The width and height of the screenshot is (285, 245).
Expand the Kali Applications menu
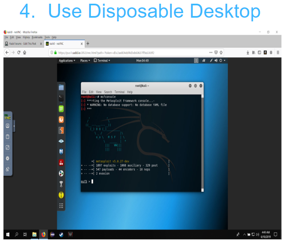[67, 60]
